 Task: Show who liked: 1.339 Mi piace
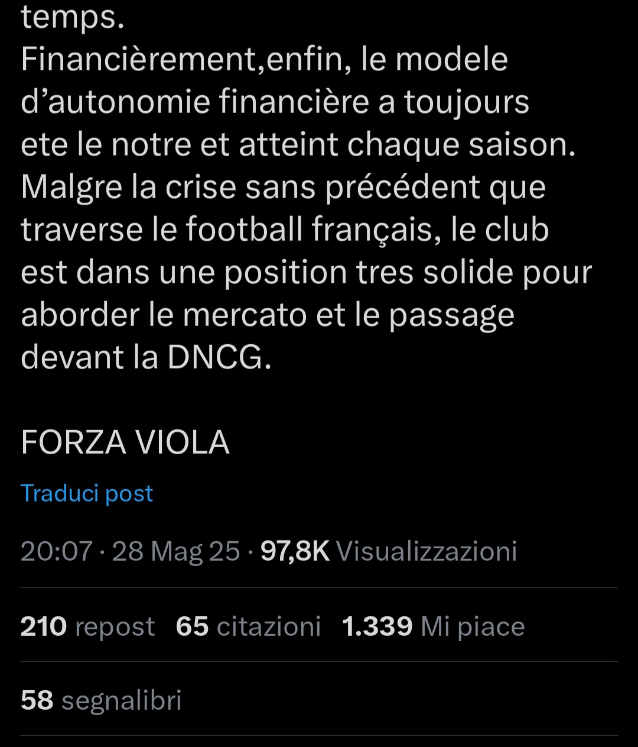[x=434, y=626]
